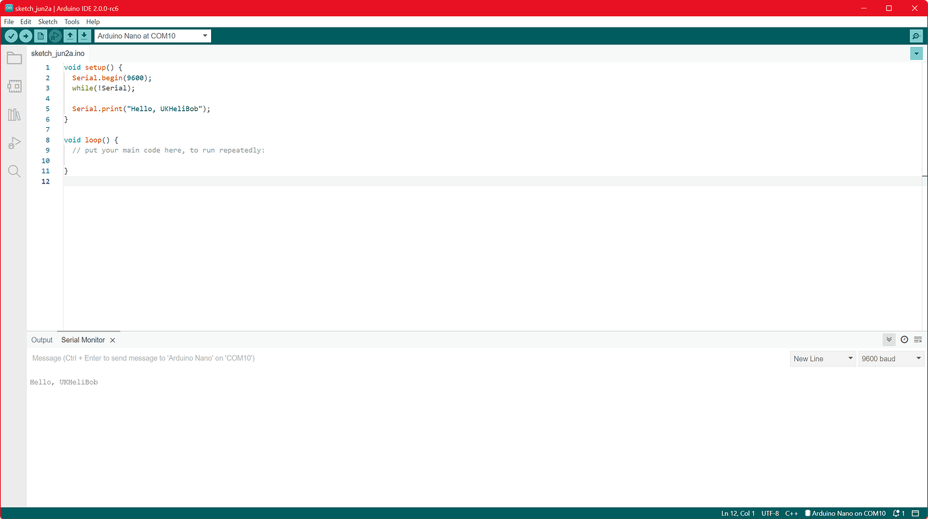
Task: Create a new sketch via the file icon
Action: click(40, 36)
